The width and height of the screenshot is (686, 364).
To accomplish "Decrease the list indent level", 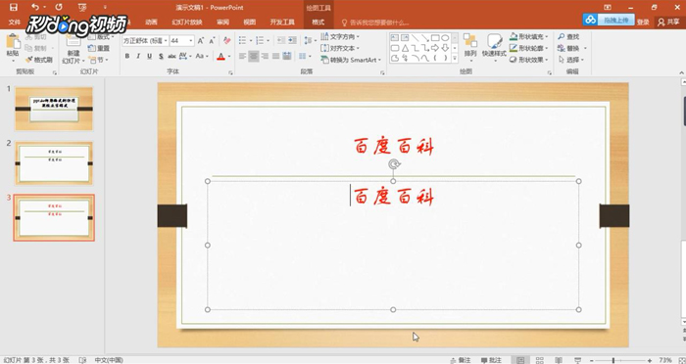I will click(x=281, y=40).
